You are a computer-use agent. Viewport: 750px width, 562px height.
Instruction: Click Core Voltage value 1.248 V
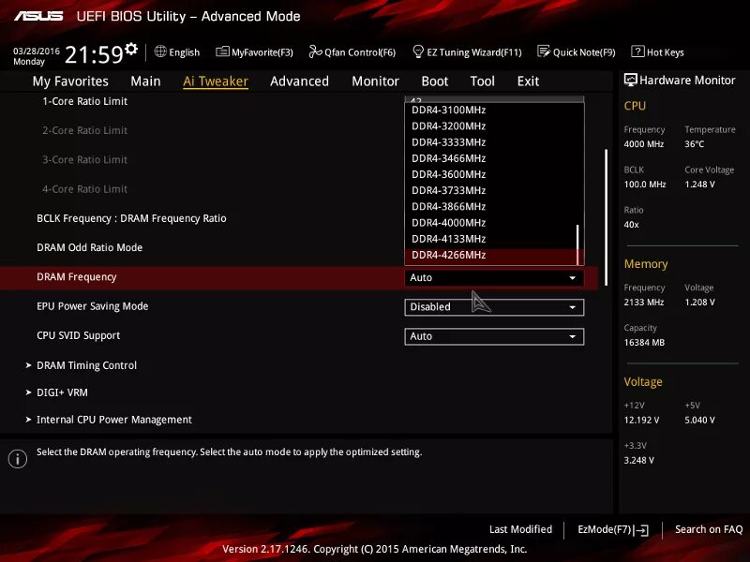(699, 185)
